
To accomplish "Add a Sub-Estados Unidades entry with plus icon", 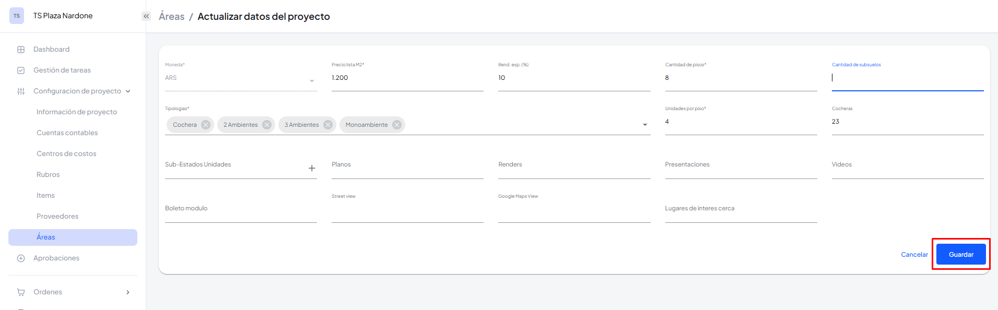I will (312, 168).
